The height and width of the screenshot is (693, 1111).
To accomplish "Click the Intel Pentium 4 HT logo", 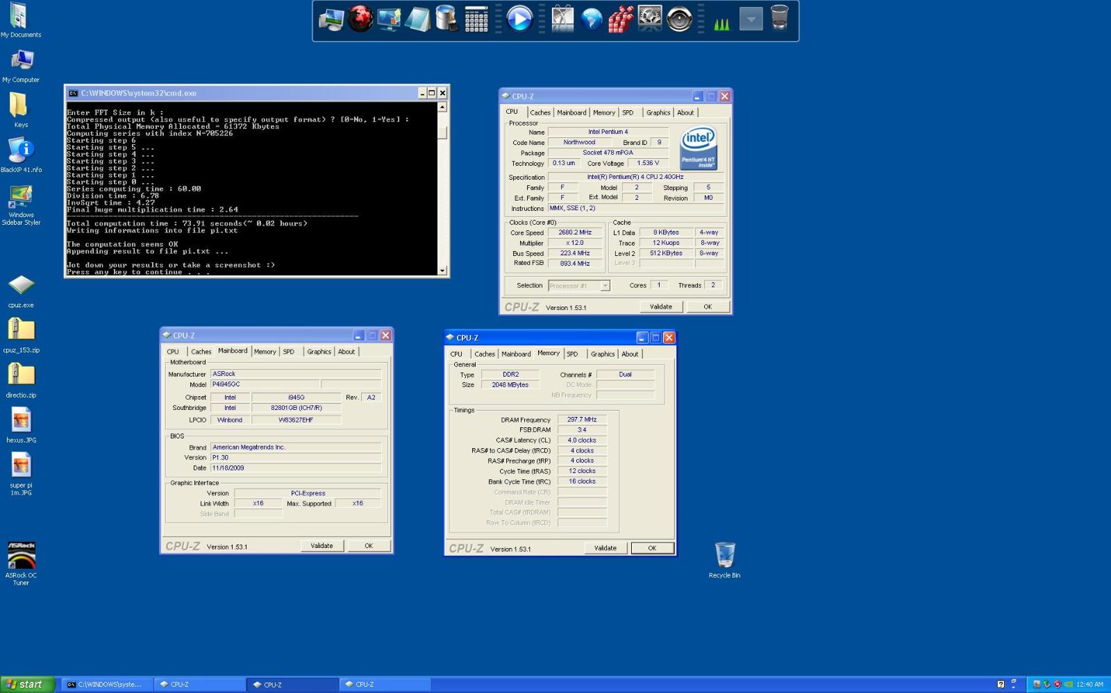I will 699,148.
